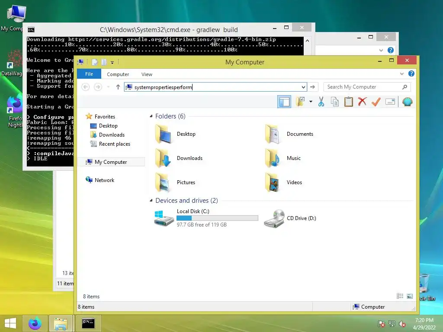Open the File ribbon tab
Viewport: 443px width, 332px height.
tap(89, 74)
